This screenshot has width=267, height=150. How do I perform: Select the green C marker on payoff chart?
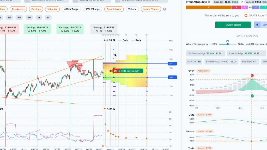[252, 96]
